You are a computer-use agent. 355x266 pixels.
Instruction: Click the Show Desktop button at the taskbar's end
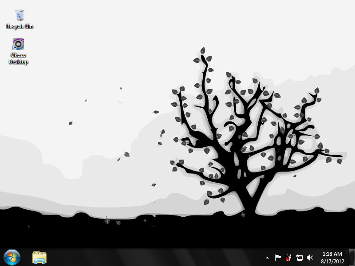[x=351, y=258]
